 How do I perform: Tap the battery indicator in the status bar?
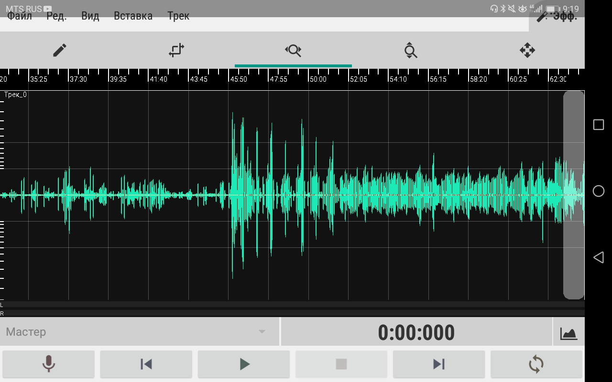553,9
